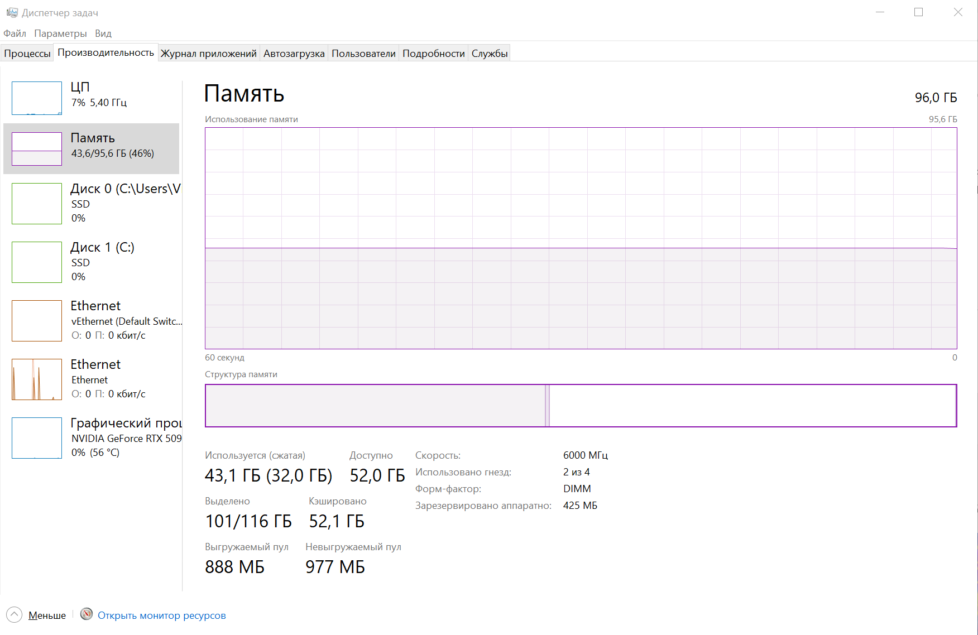Screen dimensions: 978x635
Task: Open NVIDIA GeForce RTX GPU graph
Action: tap(37, 438)
